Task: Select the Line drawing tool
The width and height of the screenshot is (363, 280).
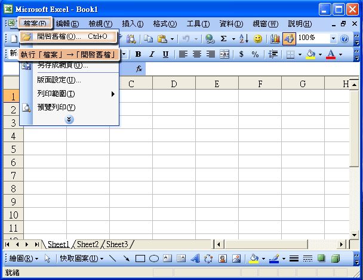Action: point(112,259)
